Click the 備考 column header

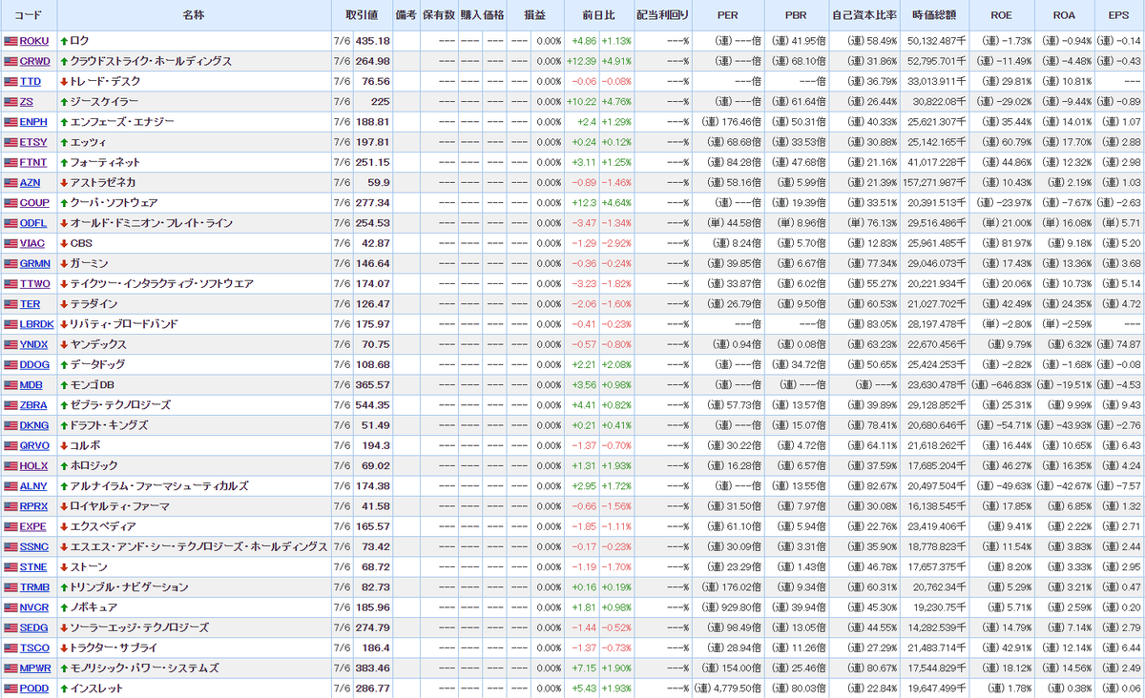tap(406, 15)
